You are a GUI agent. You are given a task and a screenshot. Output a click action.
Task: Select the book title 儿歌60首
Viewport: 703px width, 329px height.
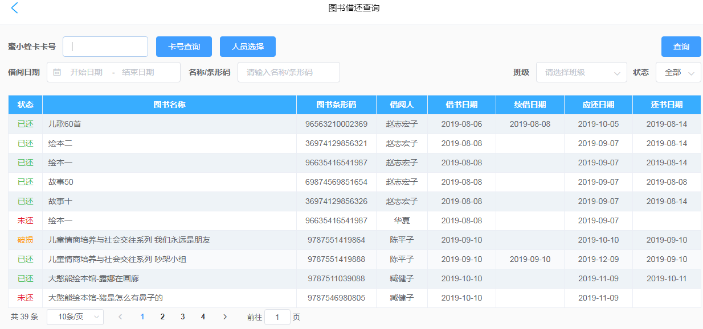(x=65, y=124)
